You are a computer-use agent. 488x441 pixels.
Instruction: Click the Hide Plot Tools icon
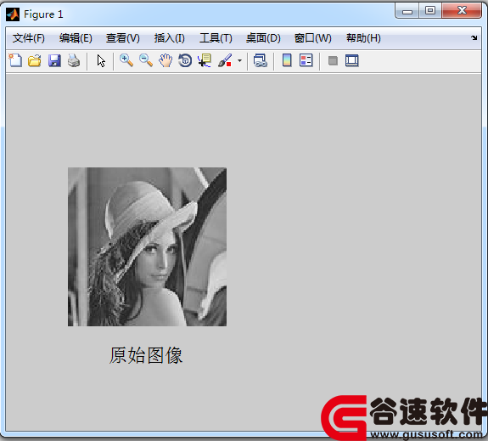click(x=333, y=60)
